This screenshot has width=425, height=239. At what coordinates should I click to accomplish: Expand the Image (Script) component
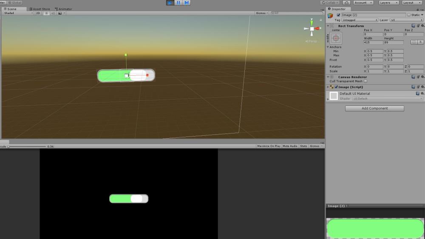tap(328, 87)
